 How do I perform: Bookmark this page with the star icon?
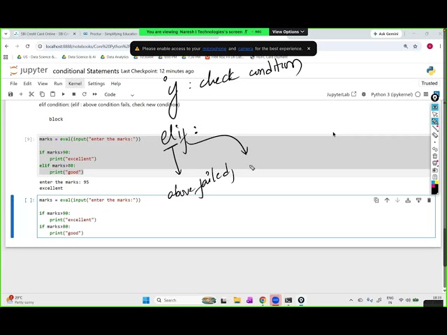pyautogui.click(x=416, y=46)
